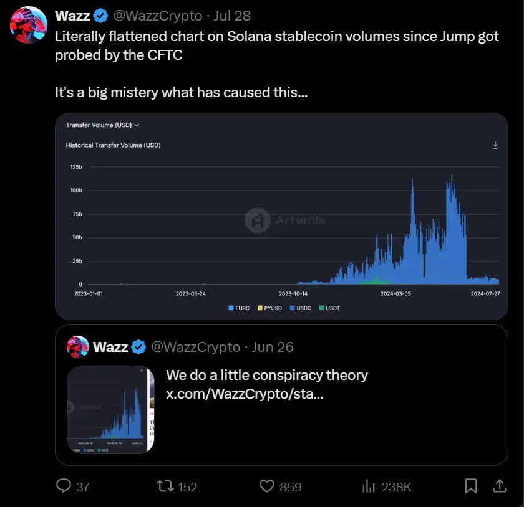This screenshot has height=507, width=524.
Task: Open the @WazzCrypto handle link
Action: pyautogui.click(x=158, y=16)
